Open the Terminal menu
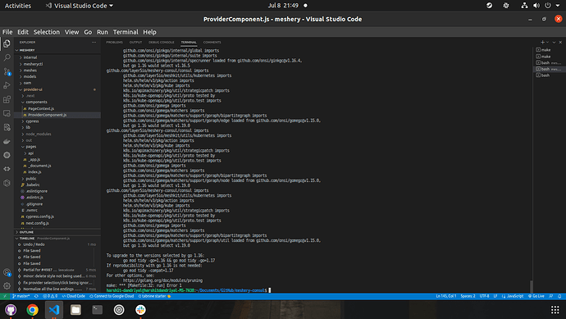The width and height of the screenshot is (566, 319). (126, 32)
